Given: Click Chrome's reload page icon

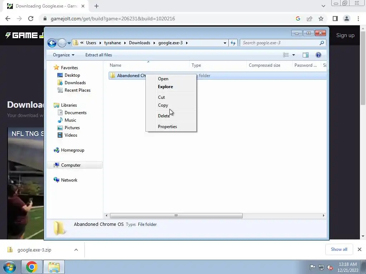Looking at the screenshot, I should click(31, 19).
